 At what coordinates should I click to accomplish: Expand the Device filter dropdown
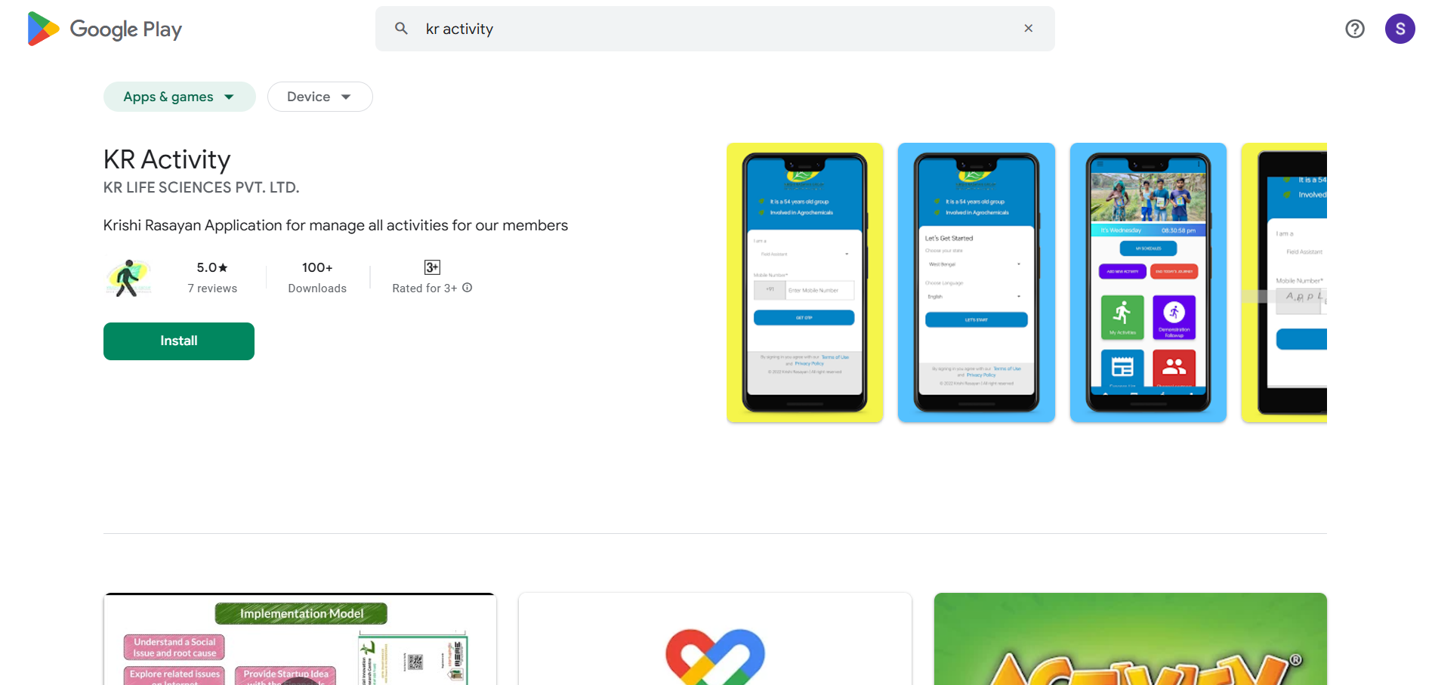coord(320,97)
